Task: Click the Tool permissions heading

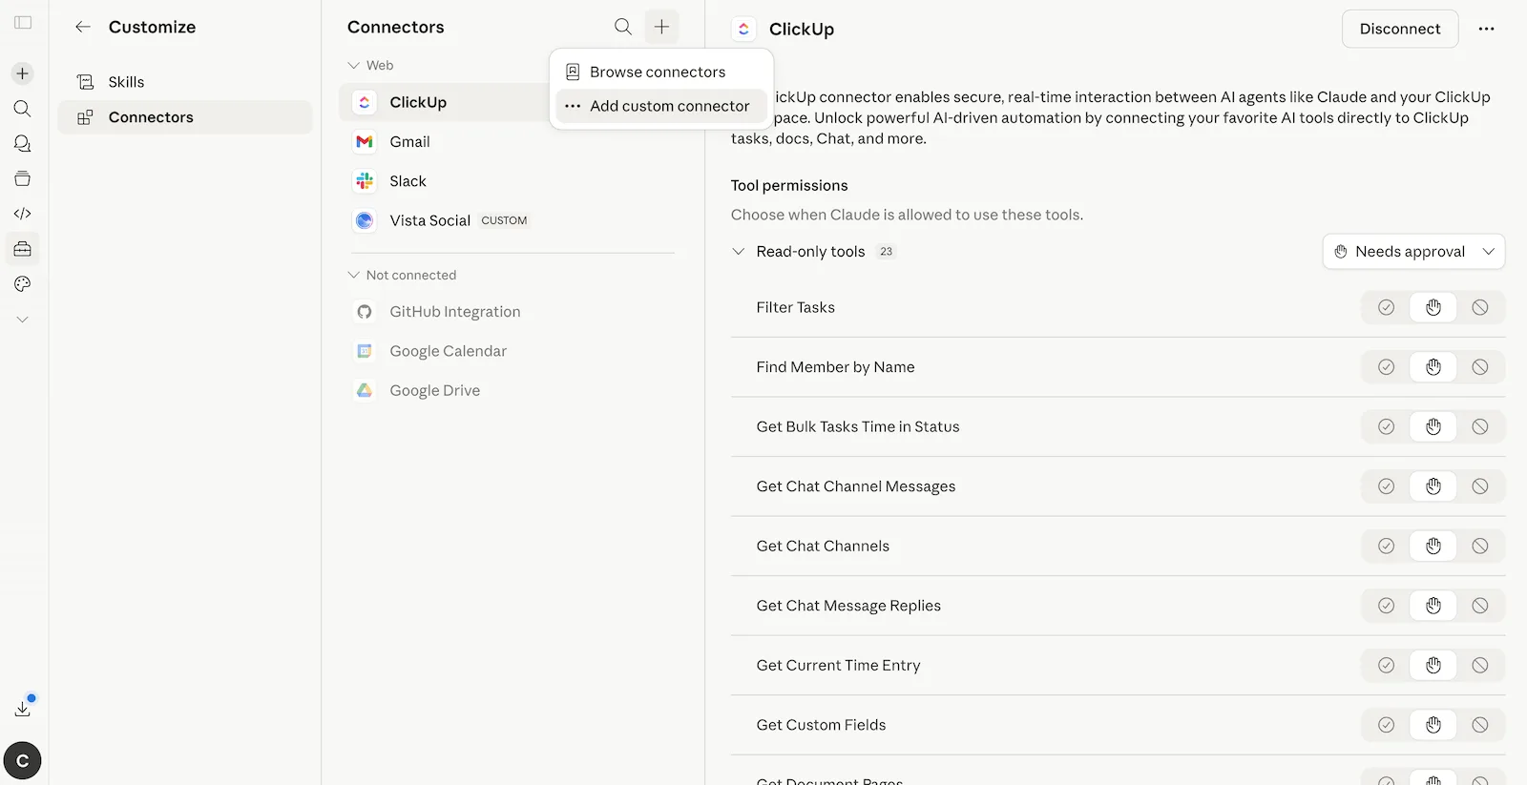Action: 789,185
